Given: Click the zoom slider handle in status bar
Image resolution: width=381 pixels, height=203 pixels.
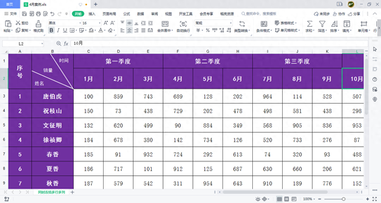Looking at the screenshot, I should point(344,199).
